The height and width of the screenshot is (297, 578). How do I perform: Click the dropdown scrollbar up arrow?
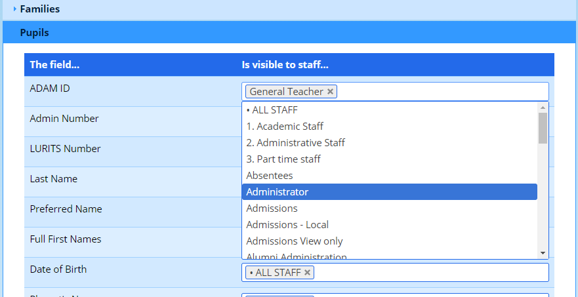pos(543,108)
